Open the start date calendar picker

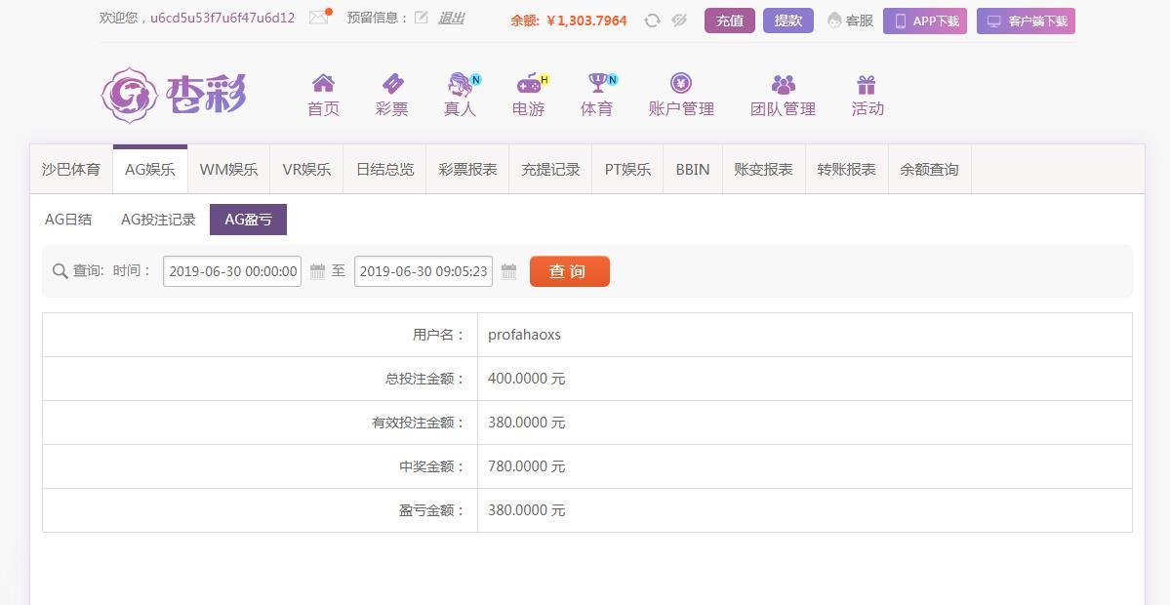[x=317, y=271]
